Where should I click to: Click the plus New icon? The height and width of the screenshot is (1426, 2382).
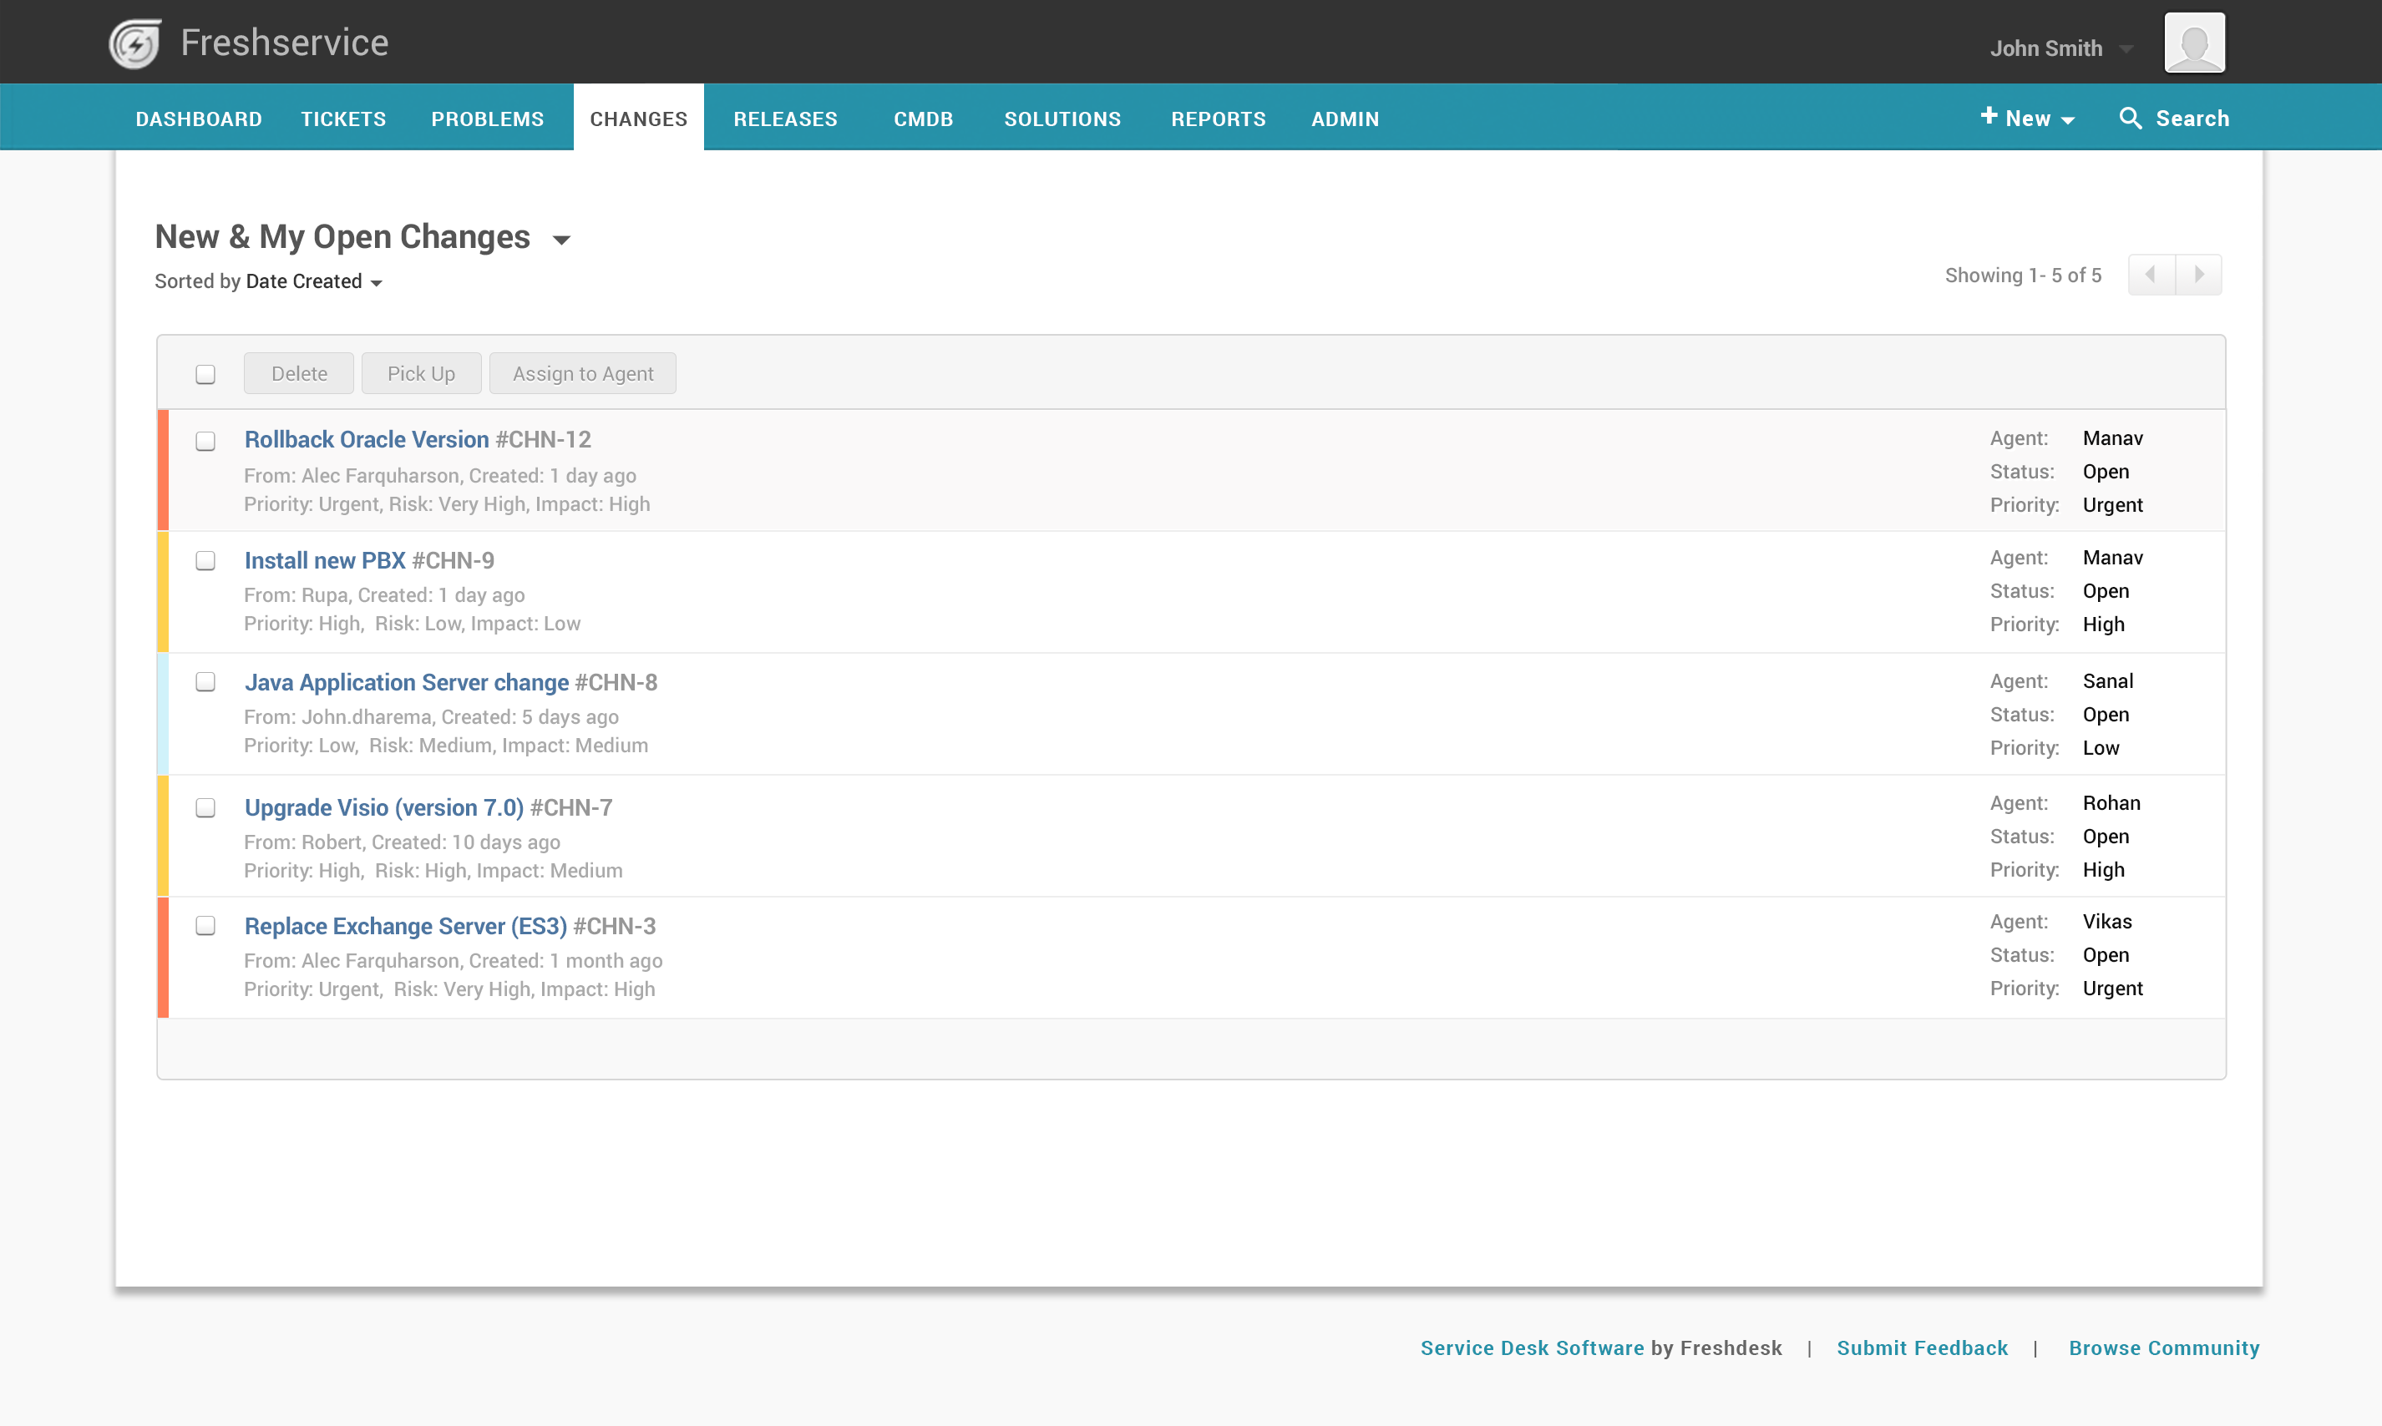(1989, 116)
